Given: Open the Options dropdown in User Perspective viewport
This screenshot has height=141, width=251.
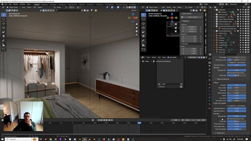Looking at the screenshot, I should coord(134,11).
